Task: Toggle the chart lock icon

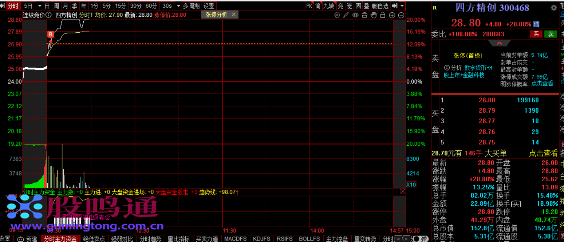Action: pyautogui.click(x=383, y=15)
